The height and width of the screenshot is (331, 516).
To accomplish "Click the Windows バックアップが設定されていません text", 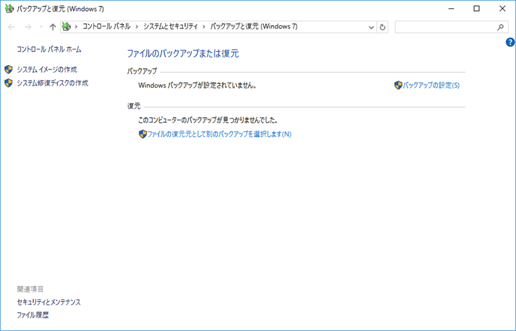I will point(197,86).
